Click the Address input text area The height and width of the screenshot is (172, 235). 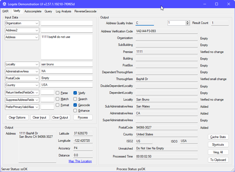click(x=67, y=47)
